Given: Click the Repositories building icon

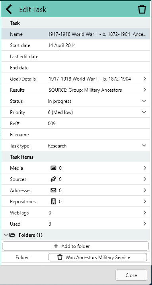Looking at the screenshot, I should point(53,201).
